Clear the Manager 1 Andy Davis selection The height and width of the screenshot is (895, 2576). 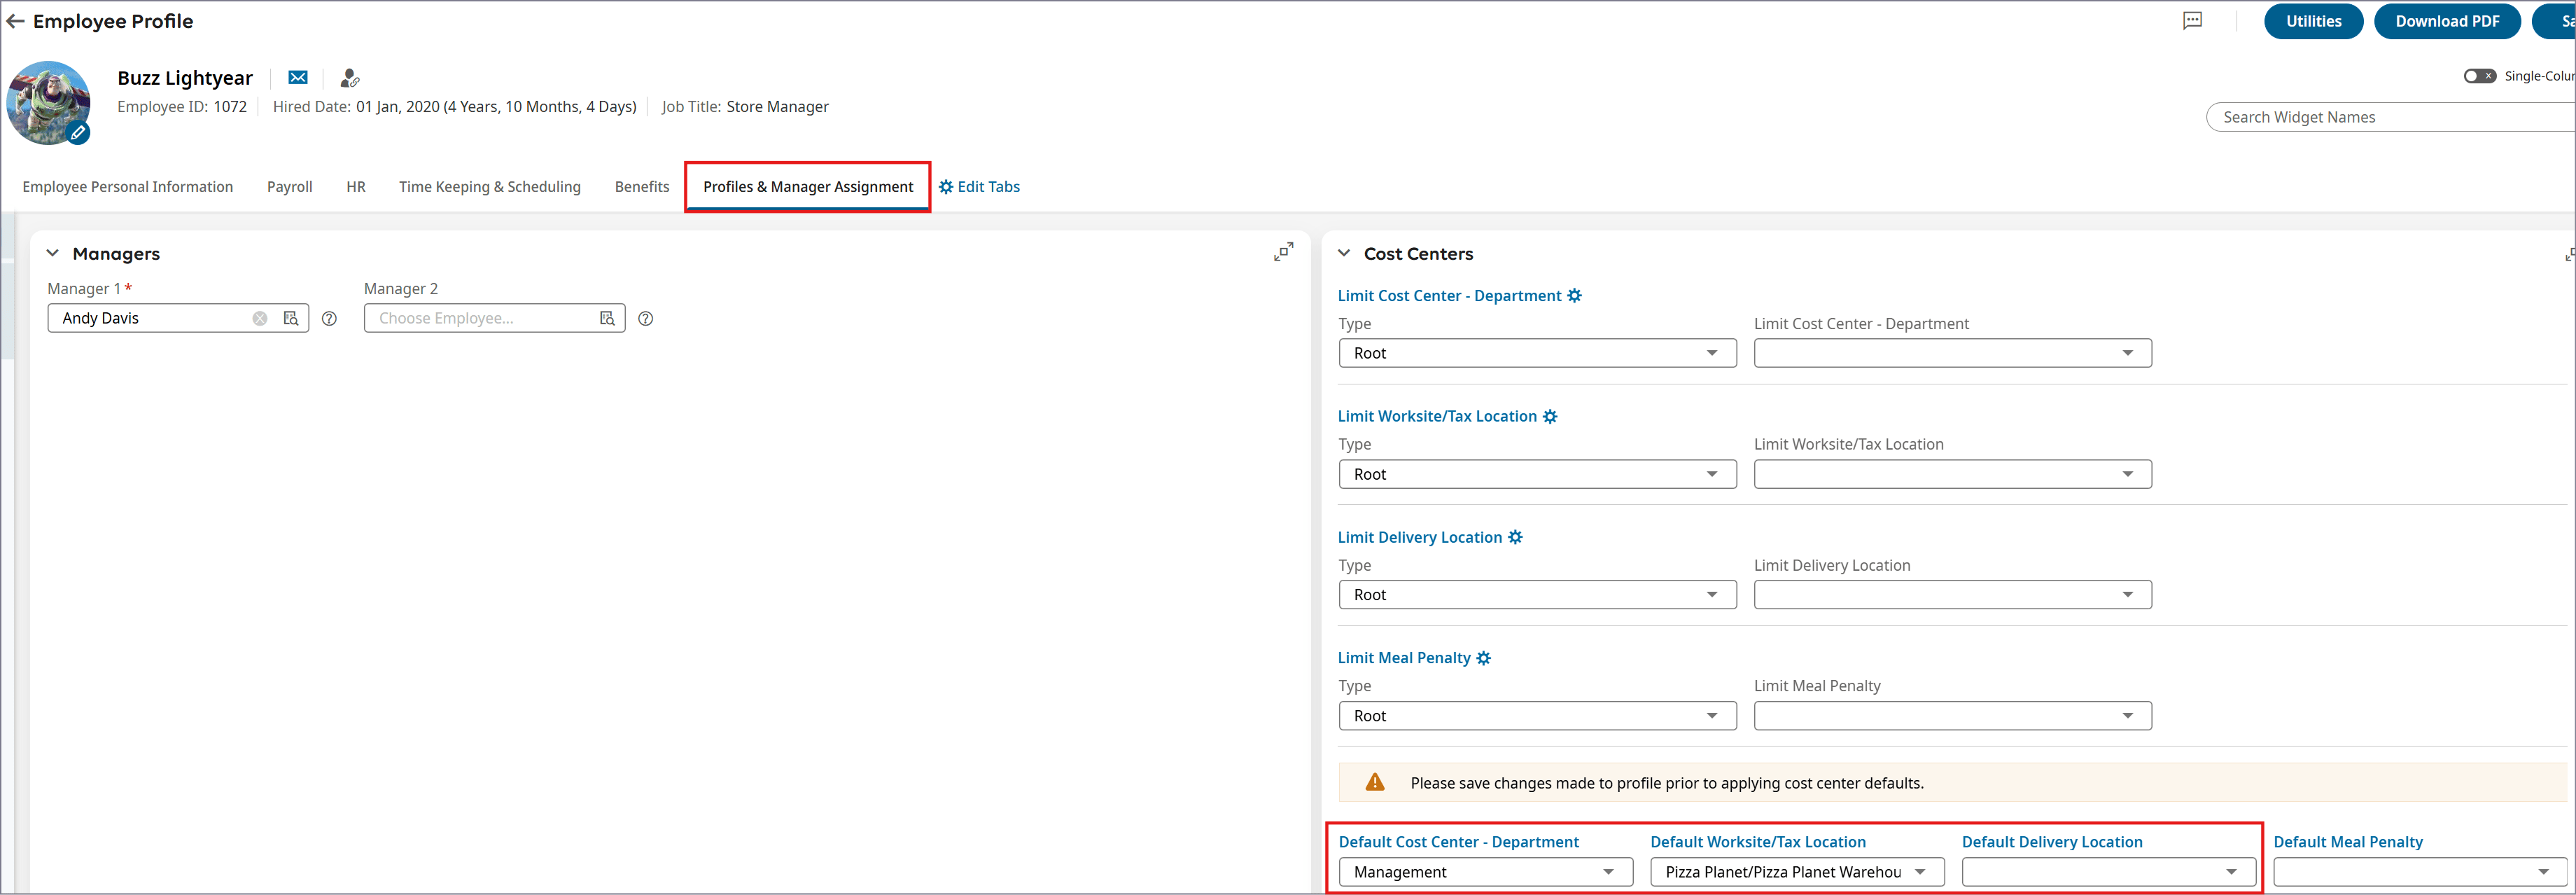(260, 318)
